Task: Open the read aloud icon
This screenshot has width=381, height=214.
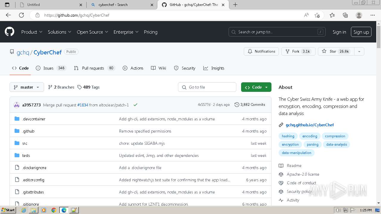Action: tap(306, 15)
